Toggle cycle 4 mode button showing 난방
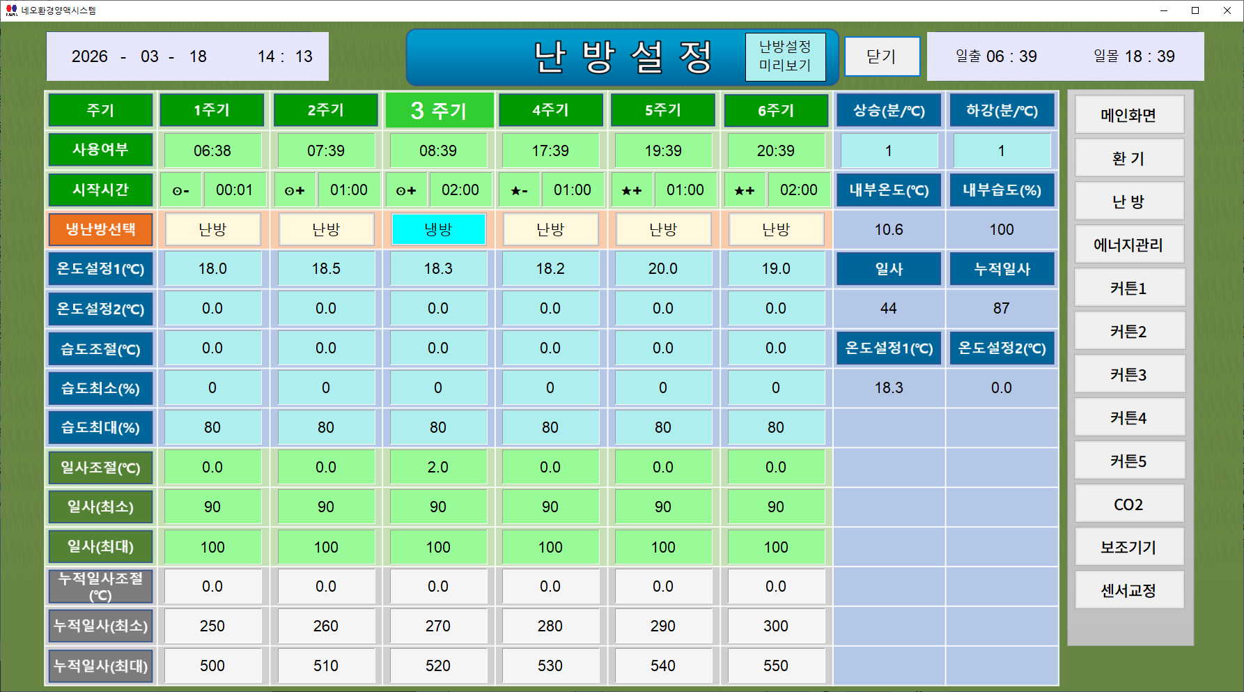Viewport: 1244px width, 692px height. click(550, 229)
